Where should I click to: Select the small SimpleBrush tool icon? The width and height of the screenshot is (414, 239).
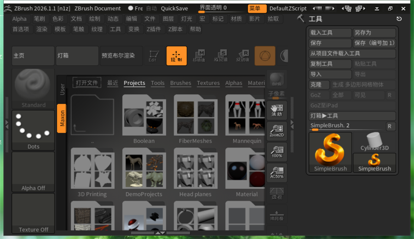click(374, 163)
